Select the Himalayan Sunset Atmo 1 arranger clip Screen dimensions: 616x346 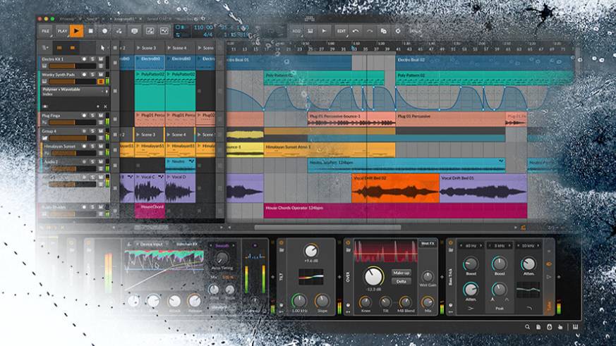click(x=330, y=150)
